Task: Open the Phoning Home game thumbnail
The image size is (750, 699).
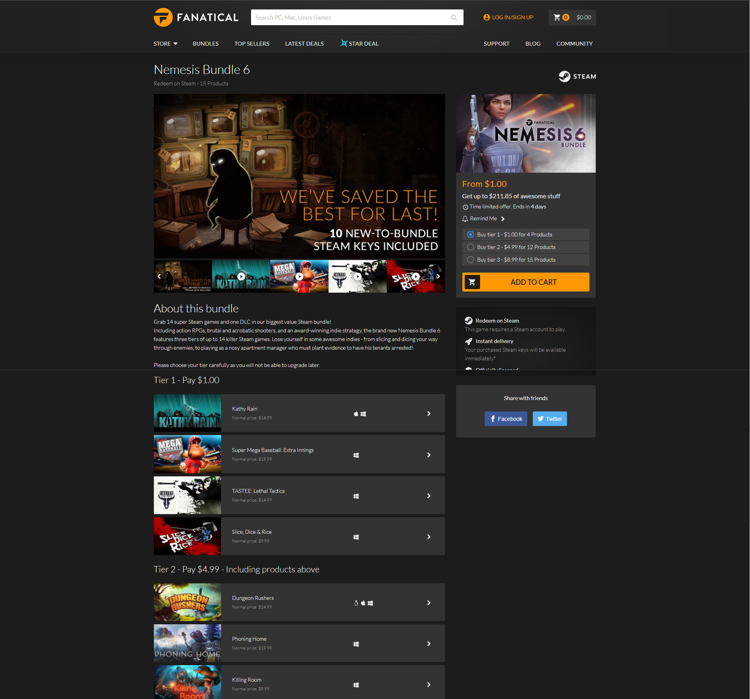Action: [x=187, y=643]
